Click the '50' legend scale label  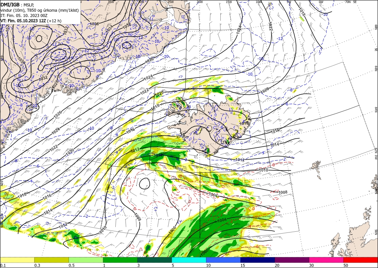click(346, 266)
